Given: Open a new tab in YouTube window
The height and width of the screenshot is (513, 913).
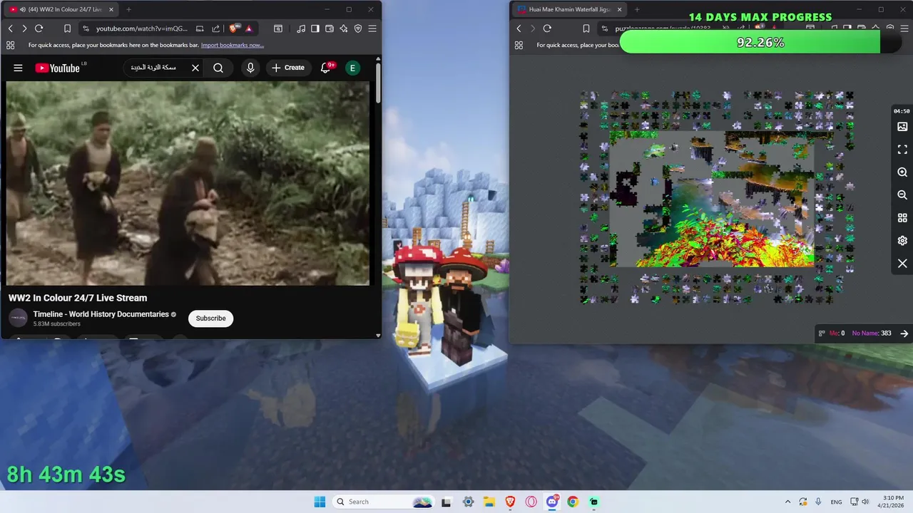Looking at the screenshot, I should (x=128, y=9).
